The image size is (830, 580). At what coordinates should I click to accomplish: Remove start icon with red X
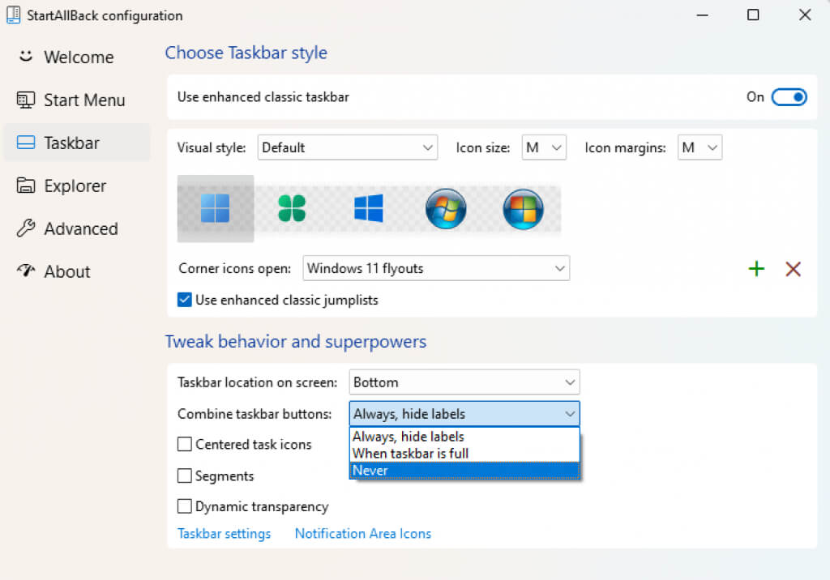[x=793, y=269]
